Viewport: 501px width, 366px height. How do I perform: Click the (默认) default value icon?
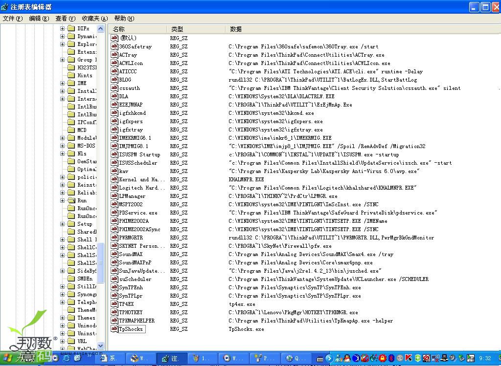pos(114,38)
